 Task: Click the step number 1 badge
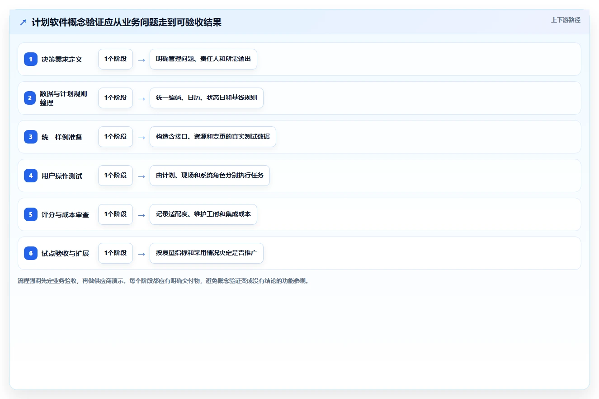pos(31,59)
